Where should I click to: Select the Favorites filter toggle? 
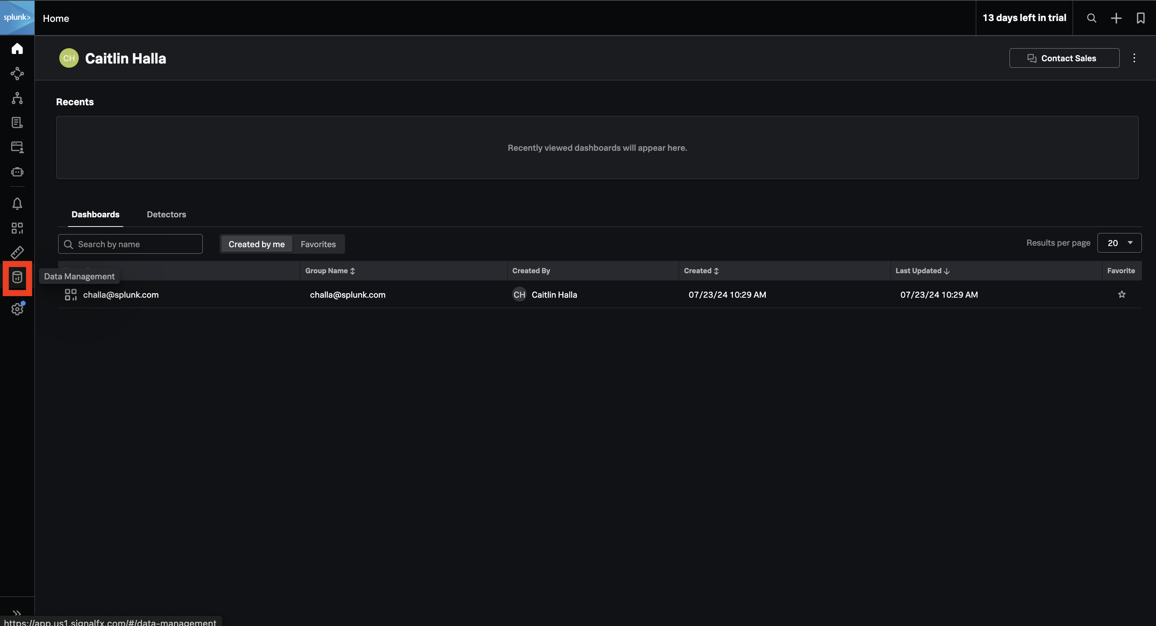(x=318, y=244)
